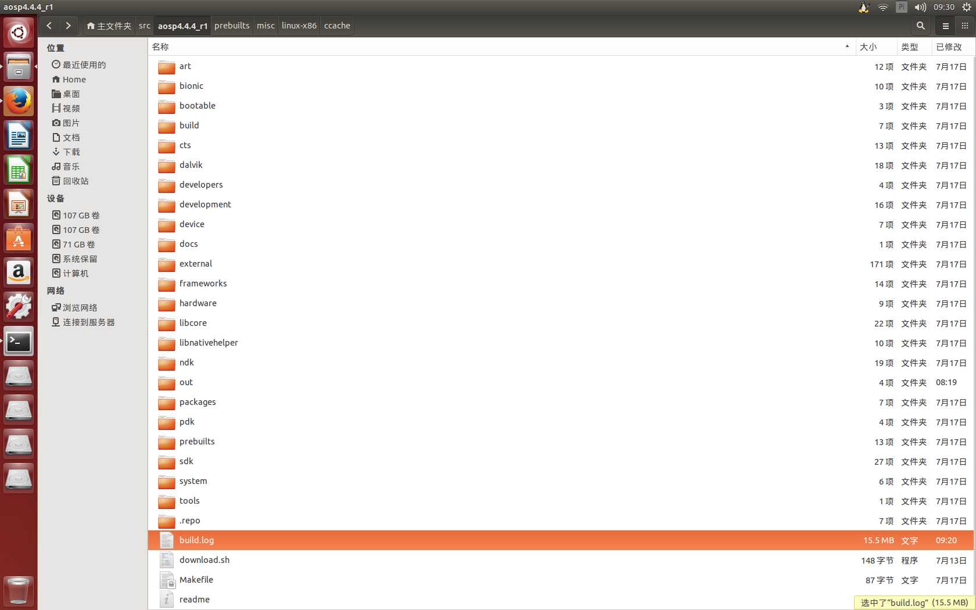Open the system power gear menu
This screenshot has height=610, width=976.
pos(967,7)
